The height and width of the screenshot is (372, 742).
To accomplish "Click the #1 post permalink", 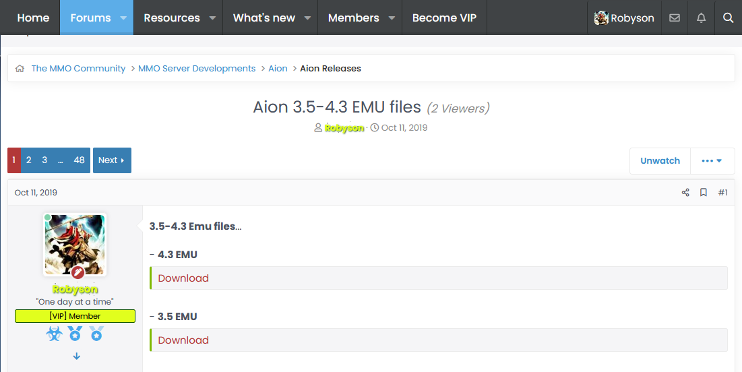I will (722, 192).
